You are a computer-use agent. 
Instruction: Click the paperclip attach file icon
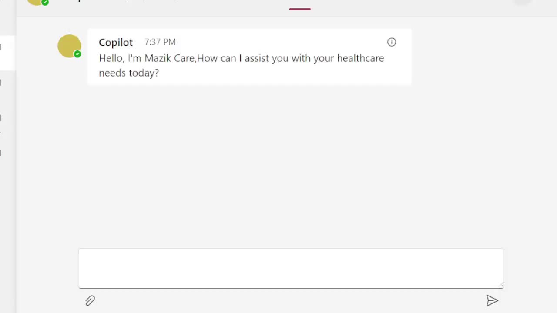click(x=90, y=301)
